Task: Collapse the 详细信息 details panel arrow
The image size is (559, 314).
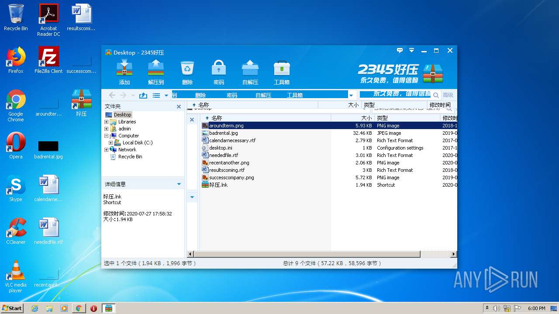Action: [179, 184]
